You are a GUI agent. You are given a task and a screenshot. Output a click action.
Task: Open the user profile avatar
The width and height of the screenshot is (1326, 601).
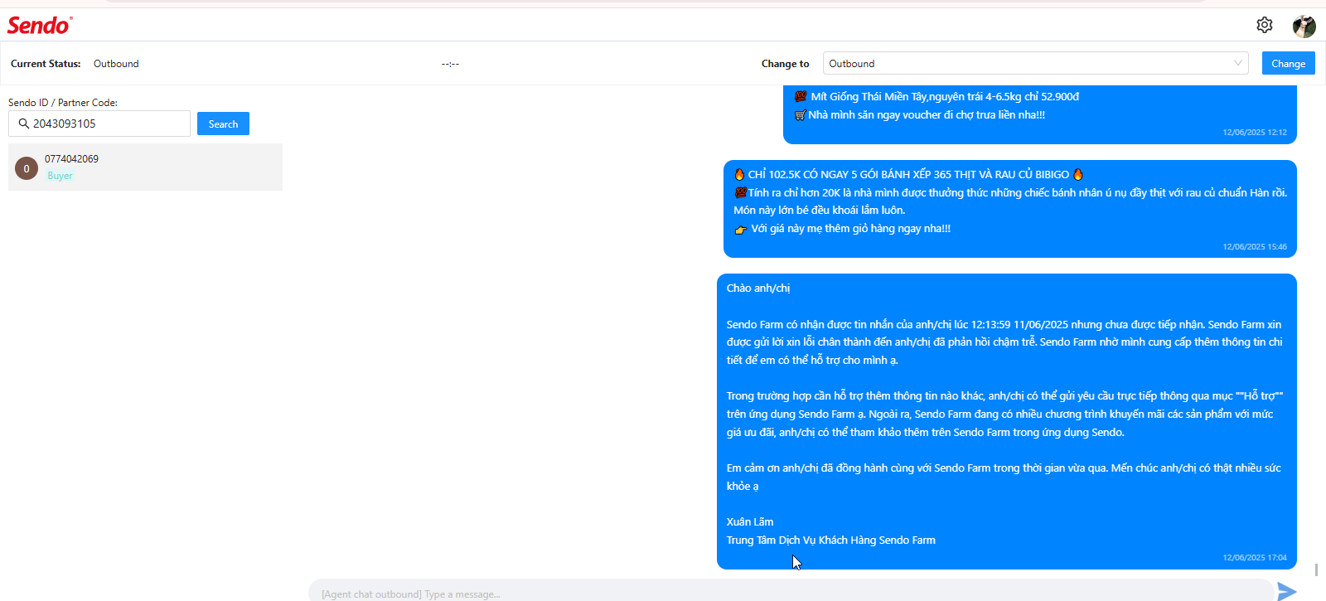point(1304,26)
